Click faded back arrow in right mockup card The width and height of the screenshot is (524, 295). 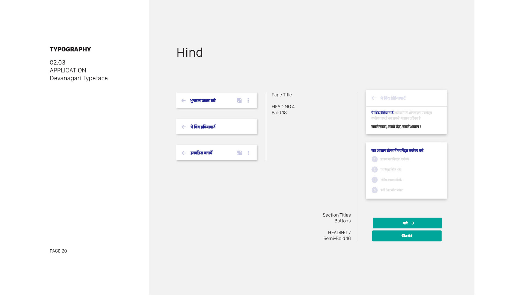pyautogui.click(x=374, y=98)
